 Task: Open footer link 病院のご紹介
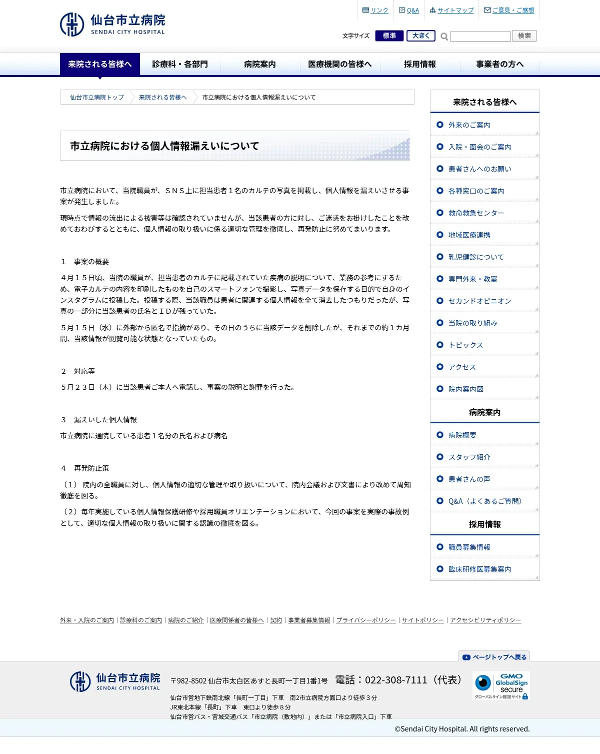pos(186,620)
